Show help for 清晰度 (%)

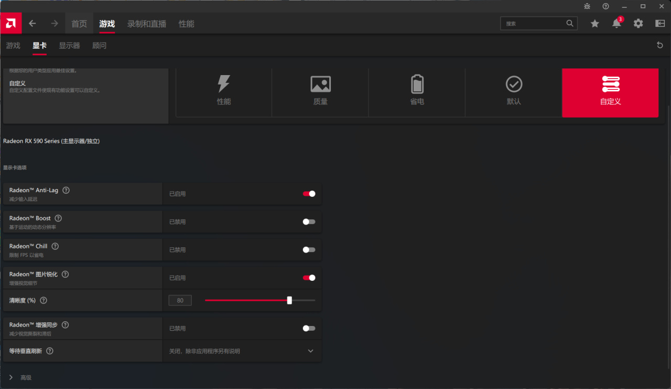point(44,300)
